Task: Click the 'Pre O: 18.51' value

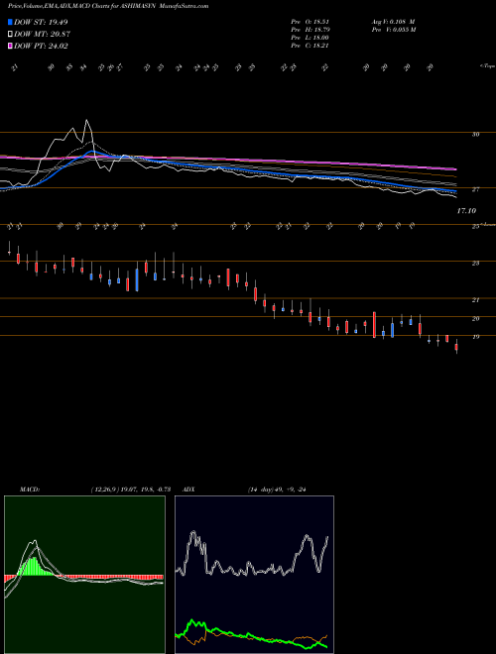Action: pyautogui.click(x=311, y=21)
